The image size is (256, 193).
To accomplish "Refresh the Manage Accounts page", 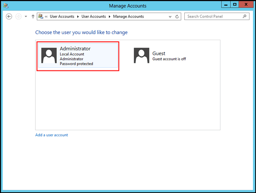I will tap(177, 17).
